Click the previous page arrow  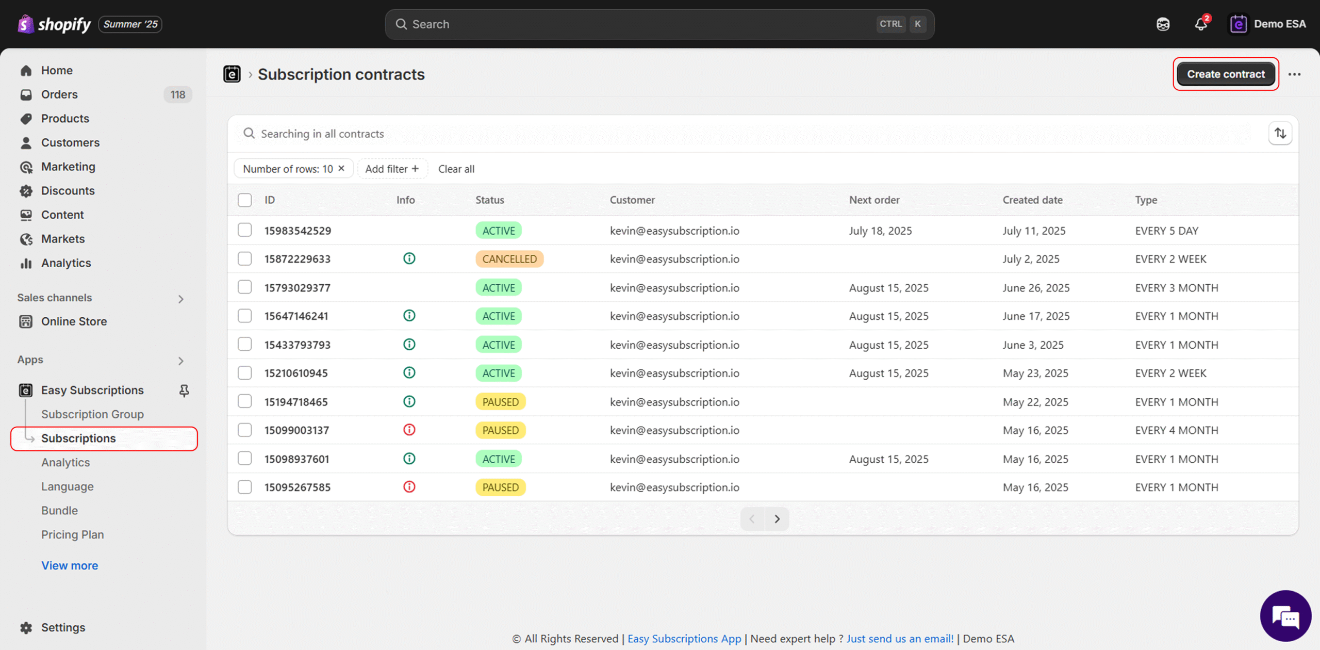[x=752, y=519]
